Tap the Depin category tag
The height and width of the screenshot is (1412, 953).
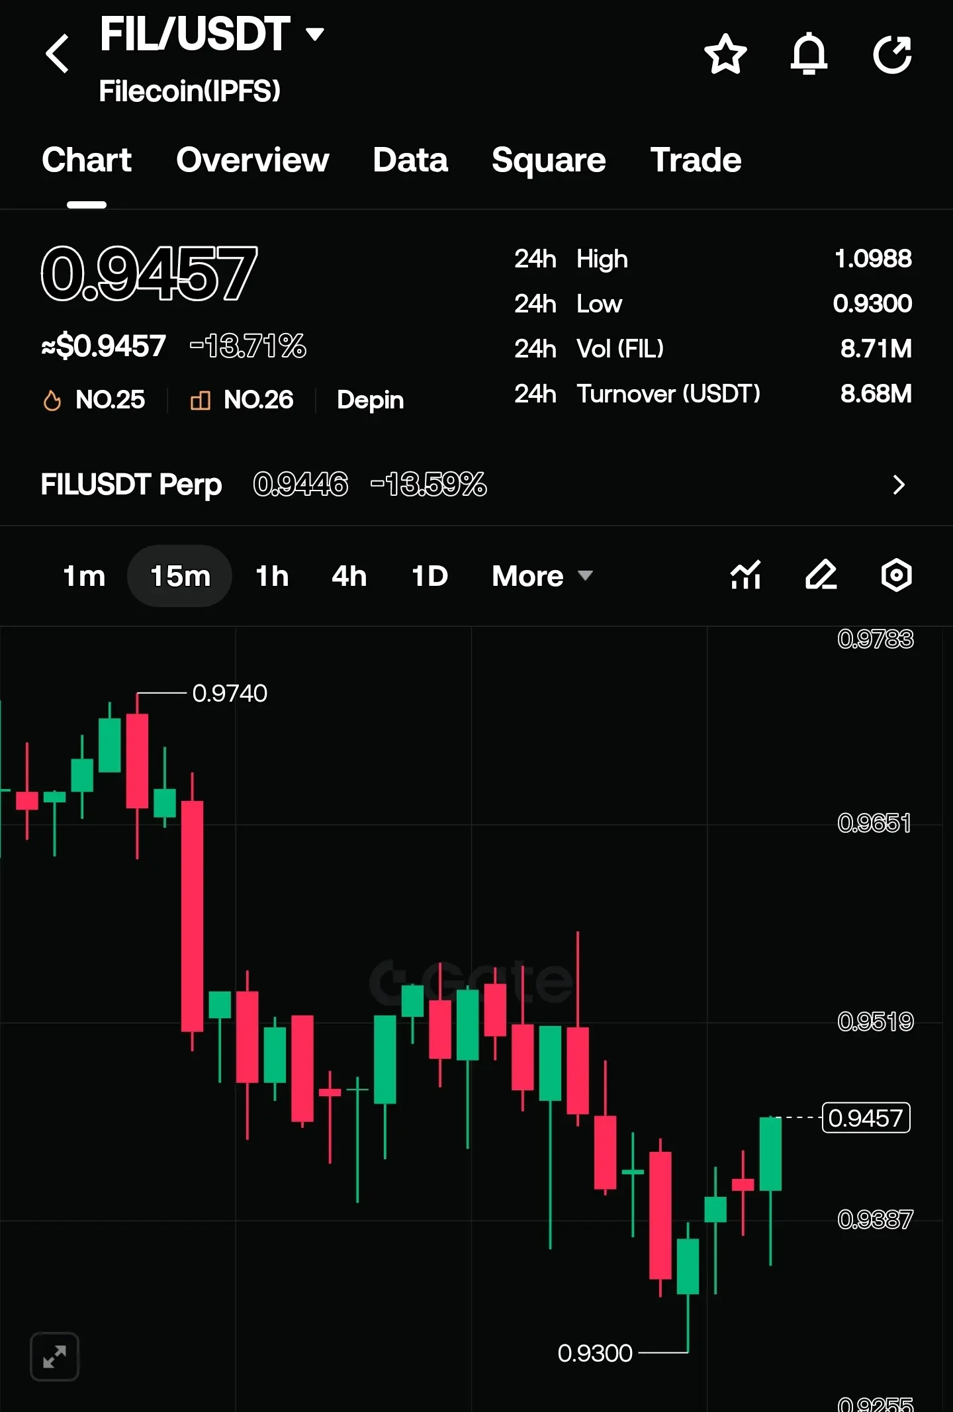pos(371,400)
